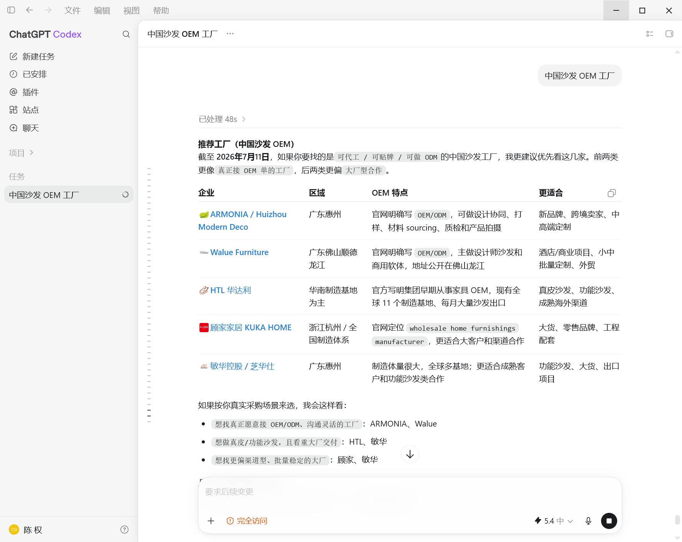Click the 更适合 column header
Image resolution: width=682 pixels, height=542 pixels.
pyautogui.click(x=551, y=193)
